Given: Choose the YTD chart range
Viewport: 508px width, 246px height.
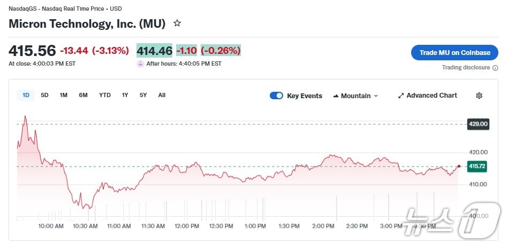Looking at the screenshot, I should coord(105,95).
